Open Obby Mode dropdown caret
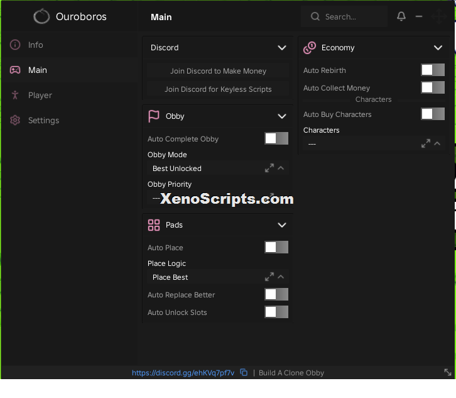Image resolution: width=456 pixels, height=398 pixels. click(281, 168)
